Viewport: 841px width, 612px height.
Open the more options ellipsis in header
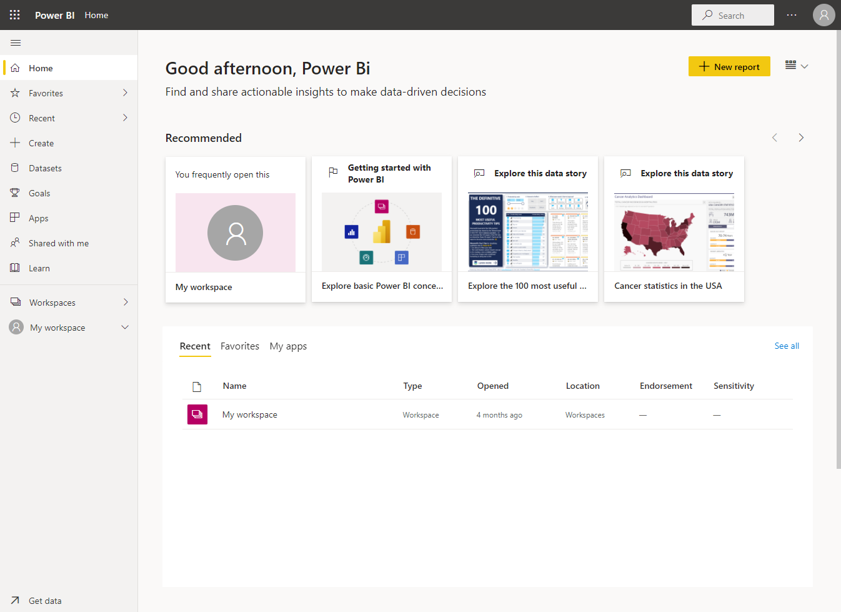point(792,15)
